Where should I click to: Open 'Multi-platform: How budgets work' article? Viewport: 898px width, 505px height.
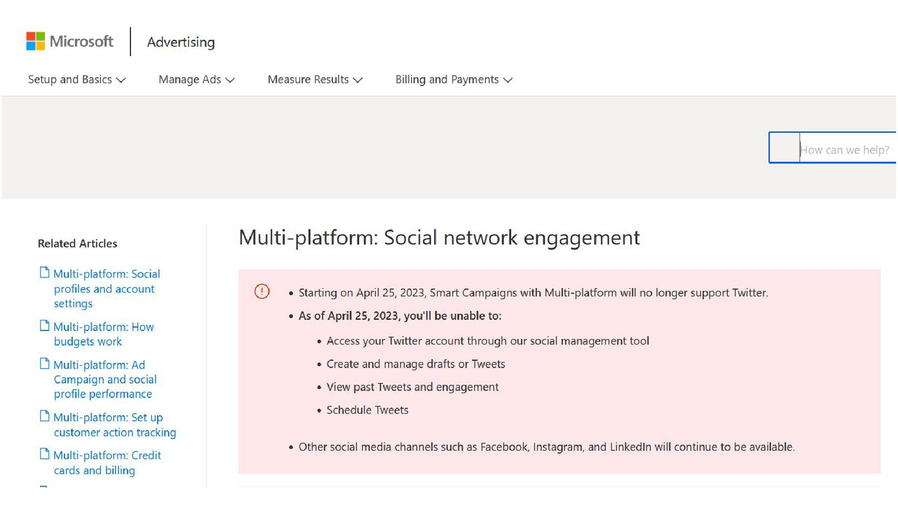104,334
